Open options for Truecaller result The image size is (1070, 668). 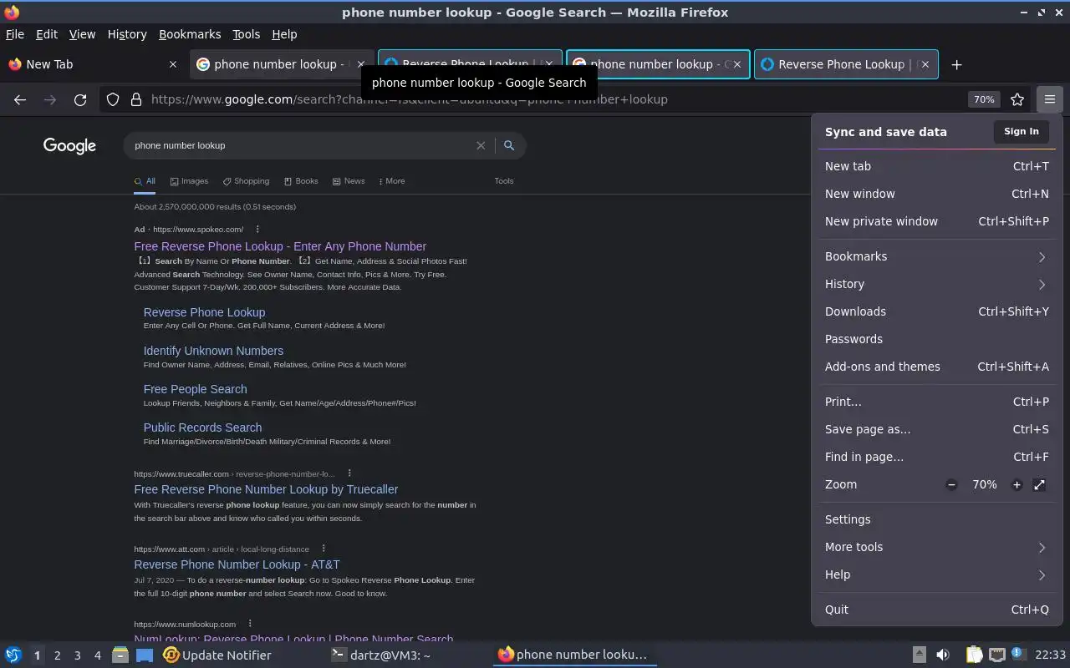[349, 473]
